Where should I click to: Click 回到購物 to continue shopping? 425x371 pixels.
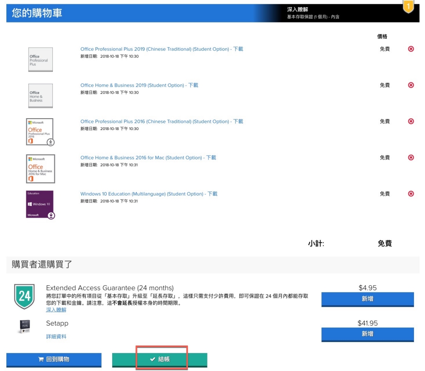54,360
